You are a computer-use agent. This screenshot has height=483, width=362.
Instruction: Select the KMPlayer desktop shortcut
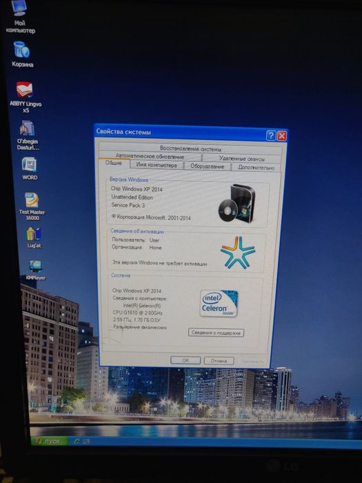[36, 270]
